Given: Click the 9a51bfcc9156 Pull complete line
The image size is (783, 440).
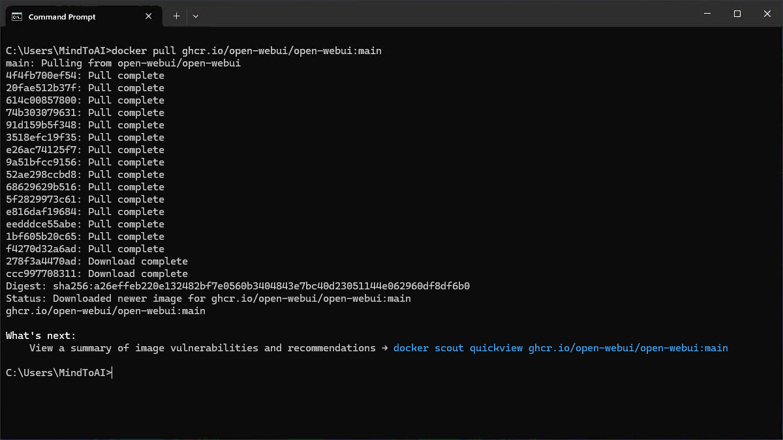Looking at the screenshot, I should (x=85, y=162).
